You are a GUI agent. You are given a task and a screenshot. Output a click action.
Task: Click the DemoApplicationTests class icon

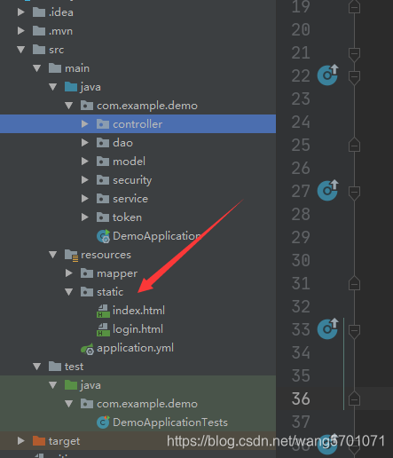(103, 422)
